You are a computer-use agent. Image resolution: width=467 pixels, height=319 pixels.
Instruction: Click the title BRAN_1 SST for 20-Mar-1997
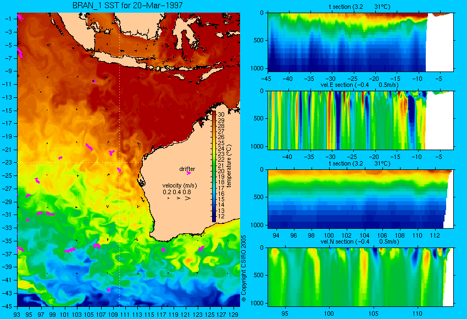[127, 5]
